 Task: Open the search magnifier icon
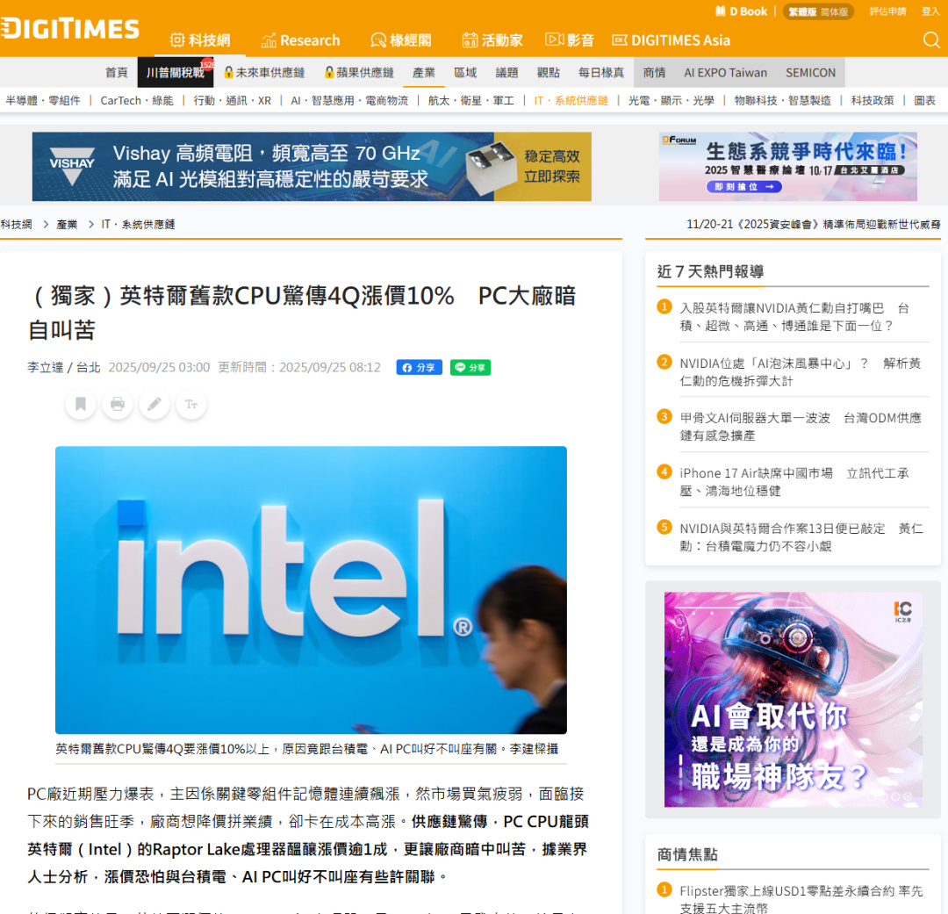[931, 40]
